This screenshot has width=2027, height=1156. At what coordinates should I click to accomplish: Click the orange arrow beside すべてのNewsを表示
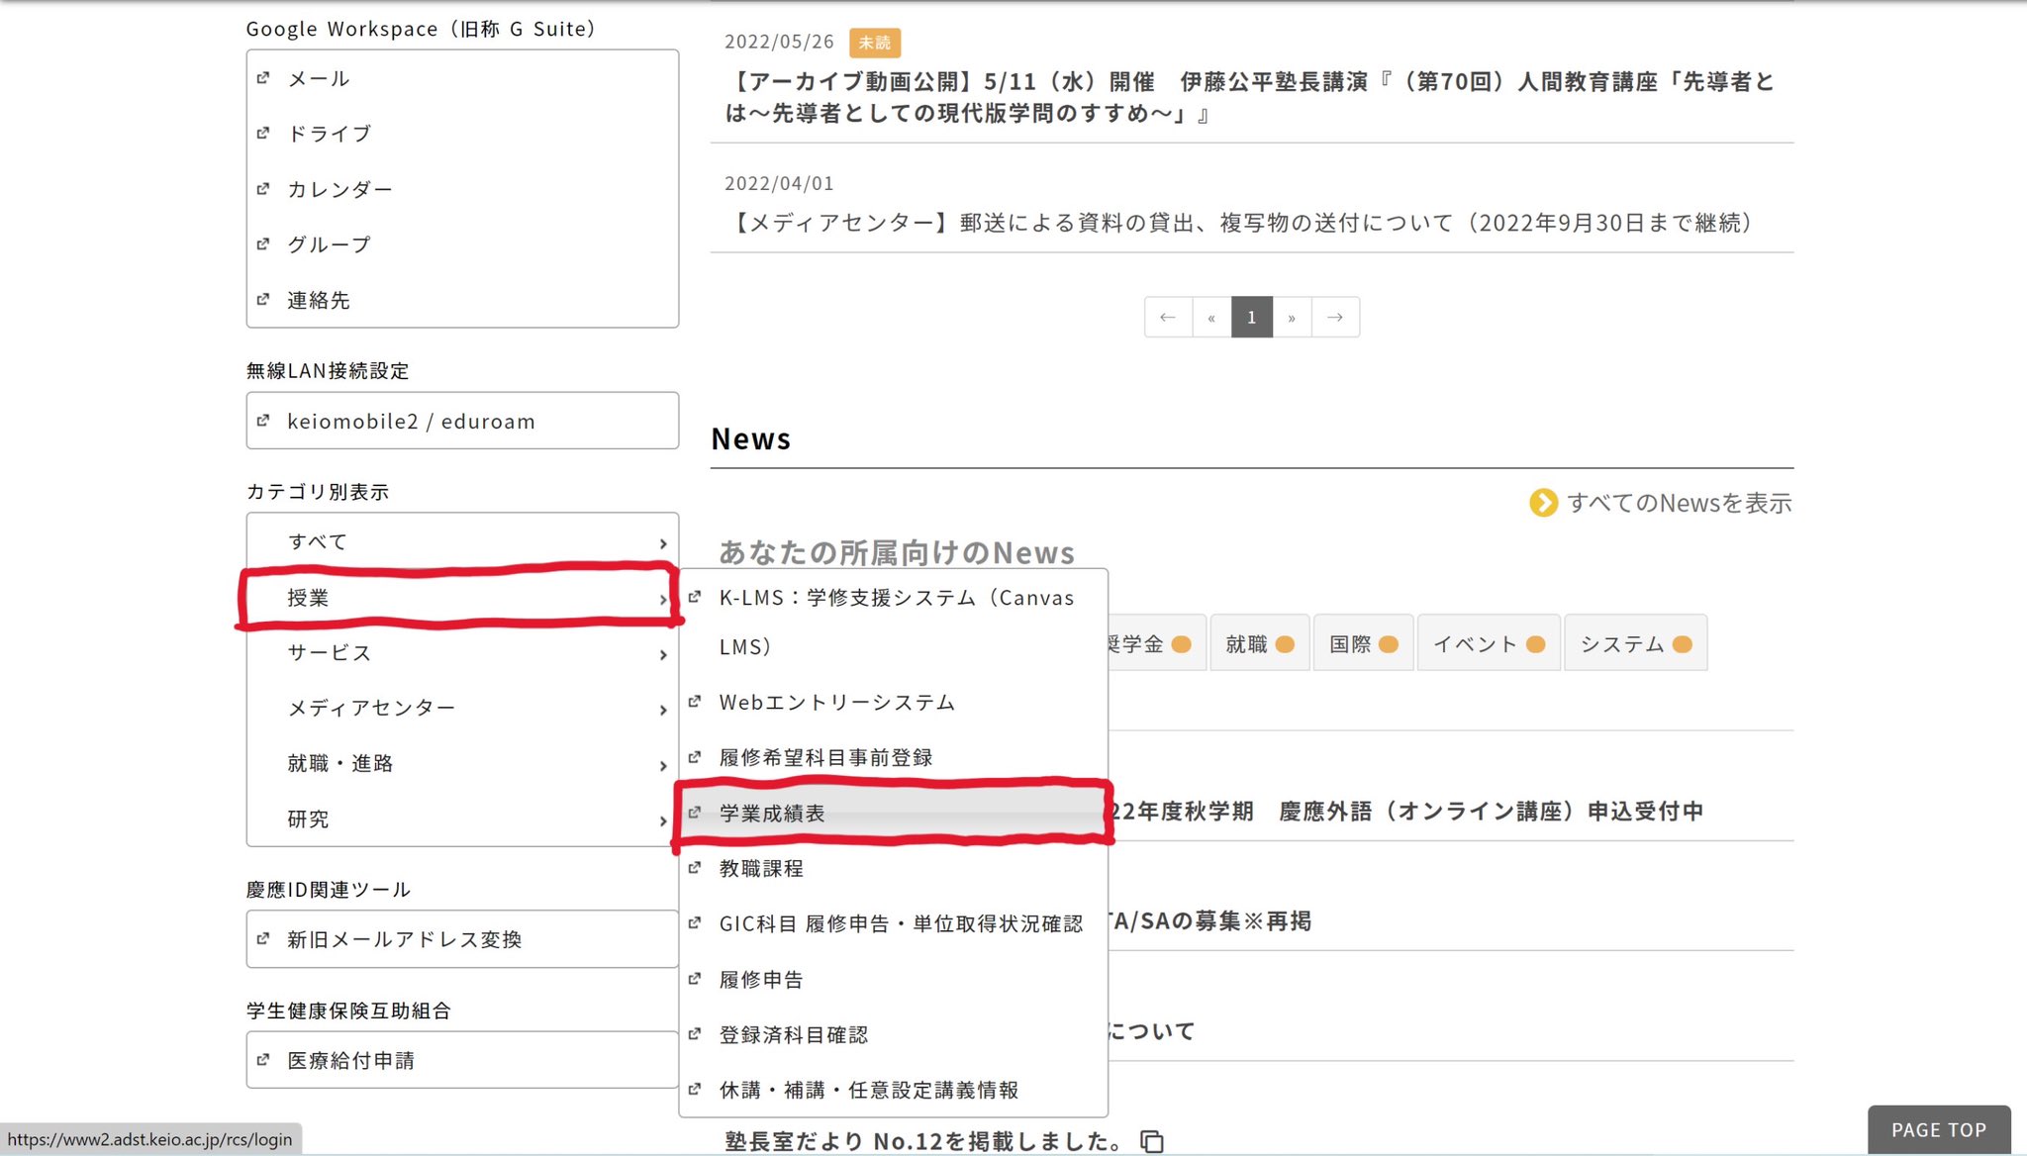tap(1544, 503)
